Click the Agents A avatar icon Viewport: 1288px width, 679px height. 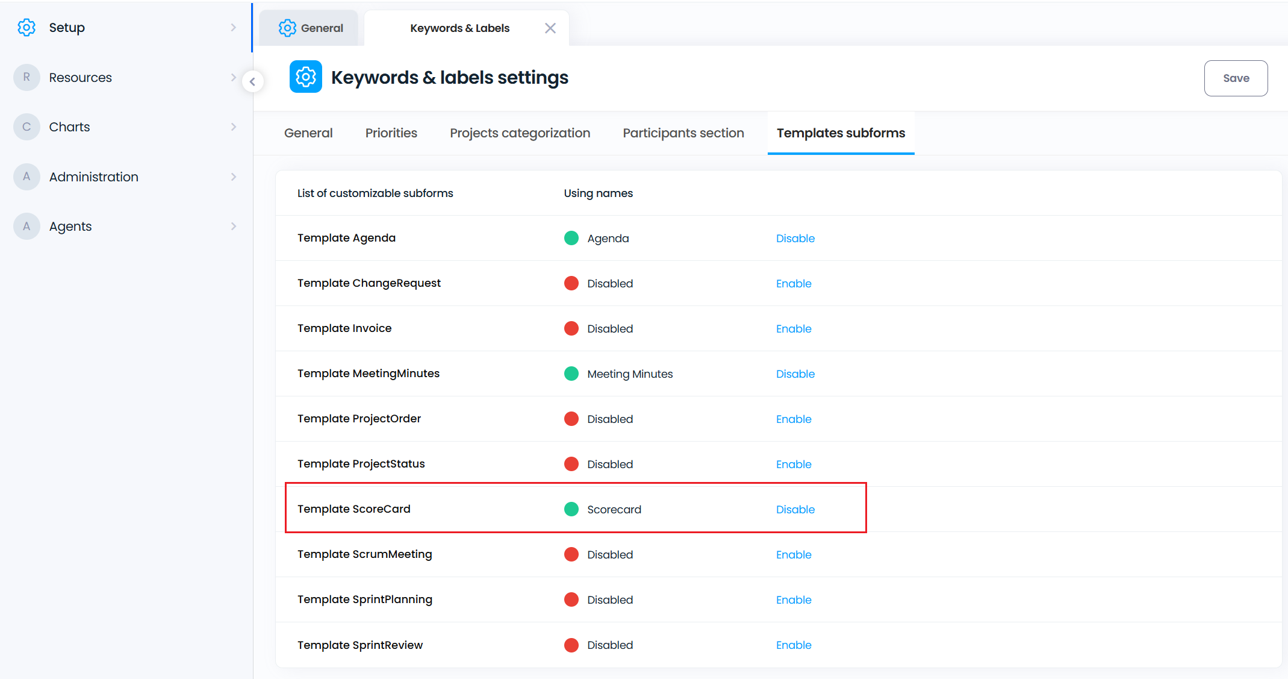point(26,227)
